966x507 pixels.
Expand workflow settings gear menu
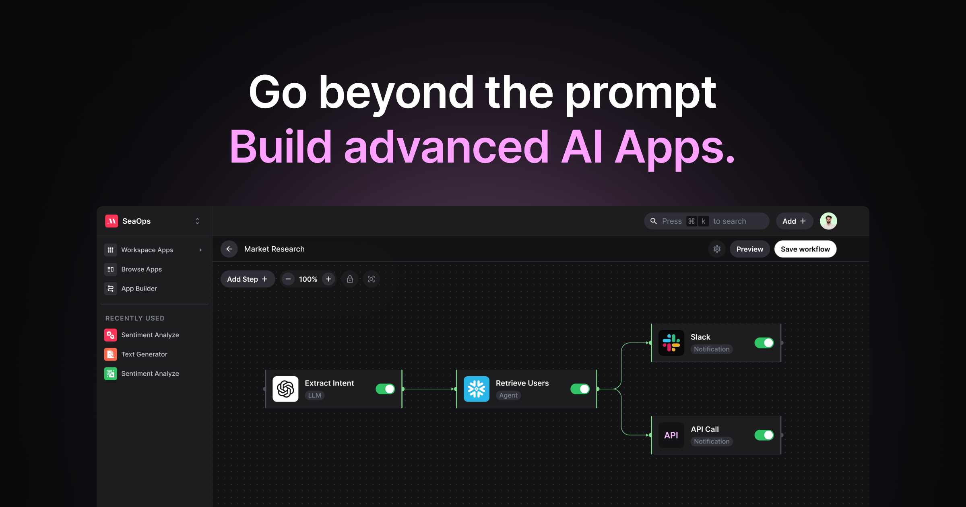click(718, 249)
